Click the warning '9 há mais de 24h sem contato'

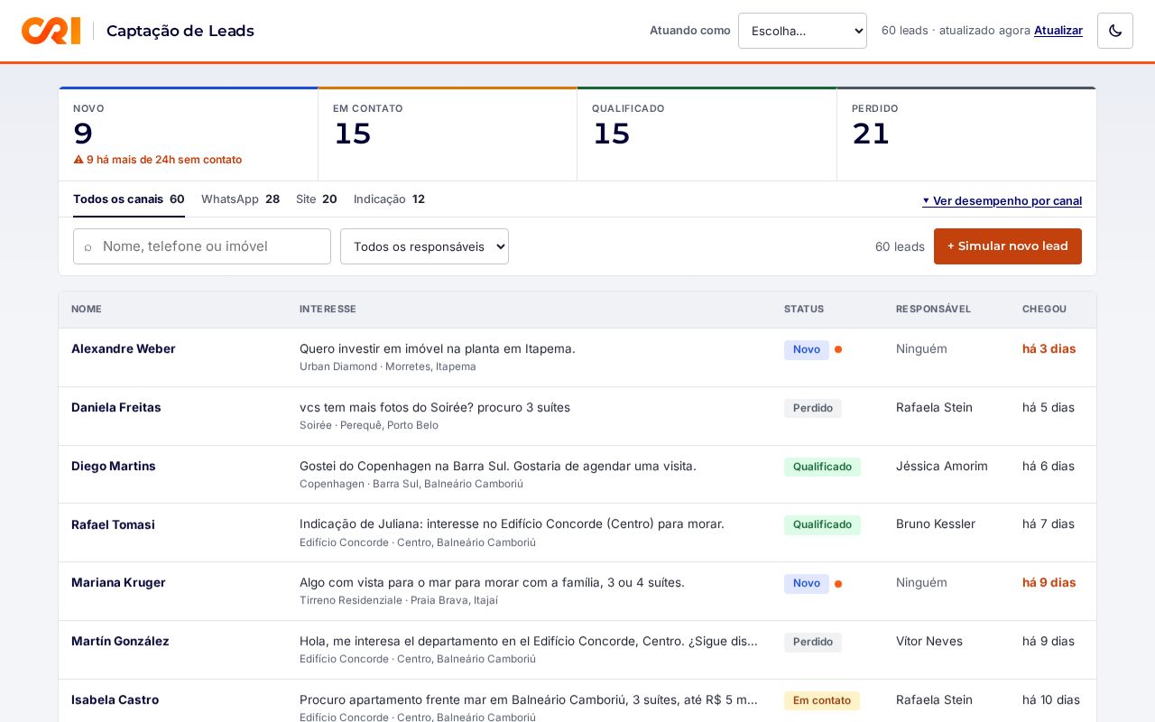coord(158,160)
